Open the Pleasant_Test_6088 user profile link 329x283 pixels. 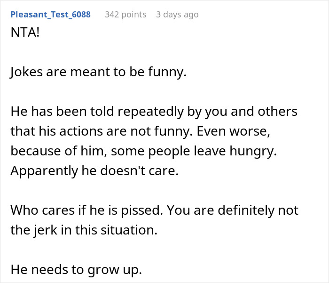click(50, 15)
